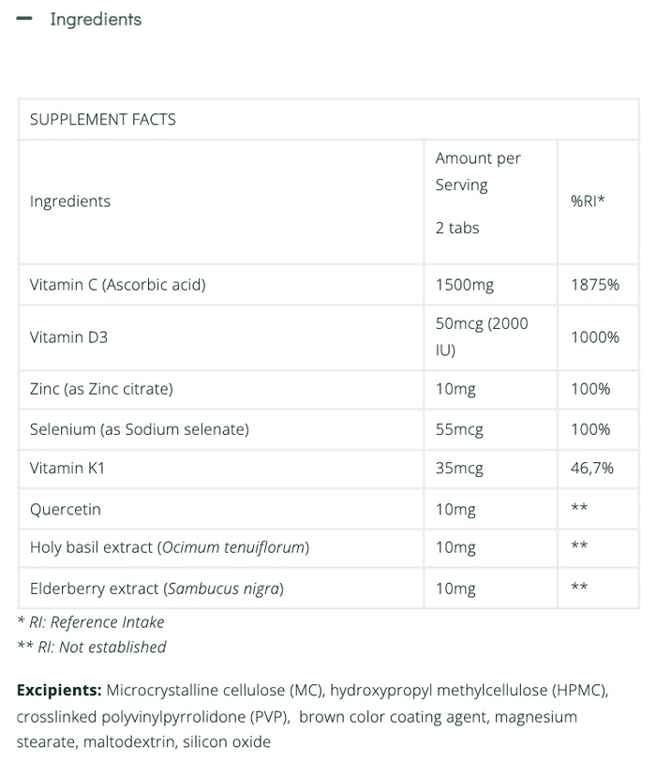Viewport: 656px width, 761px height.
Task: Click the Amount per Serving header
Action: (x=478, y=172)
